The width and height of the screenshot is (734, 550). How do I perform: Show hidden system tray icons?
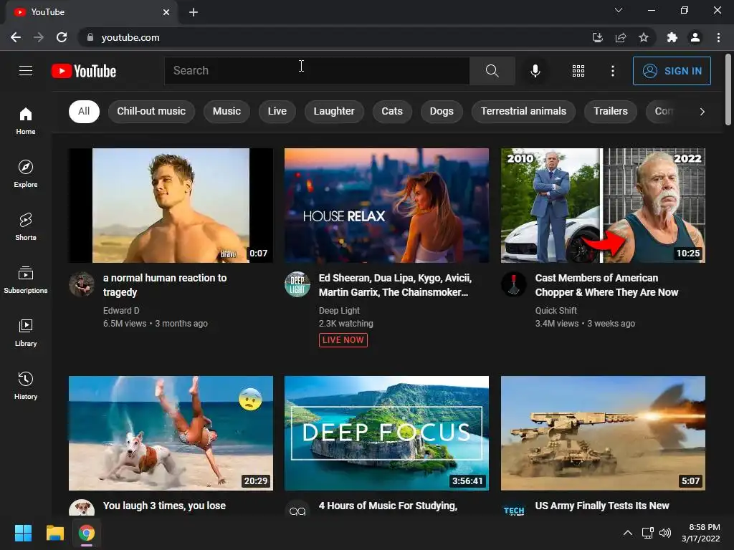[x=628, y=533]
